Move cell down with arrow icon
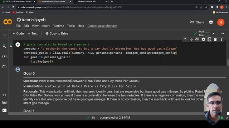 point(191,39)
